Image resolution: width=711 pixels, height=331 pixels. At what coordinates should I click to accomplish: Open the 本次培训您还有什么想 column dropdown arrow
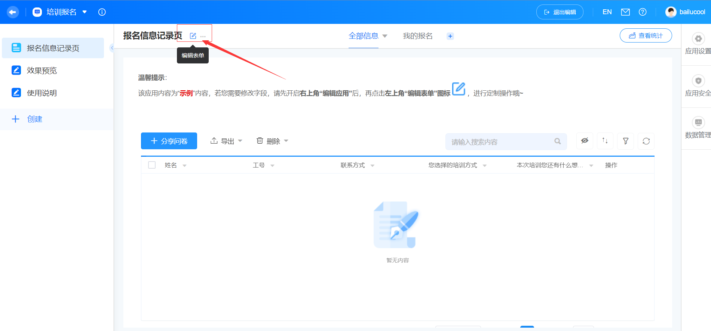[x=591, y=166]
